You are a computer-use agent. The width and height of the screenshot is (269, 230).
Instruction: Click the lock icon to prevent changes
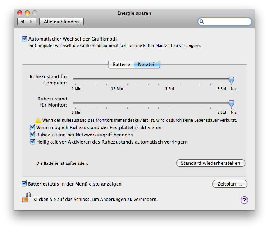click(26, 197)
